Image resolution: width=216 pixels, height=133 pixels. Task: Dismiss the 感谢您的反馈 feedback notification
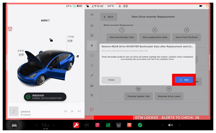[45, 97]
